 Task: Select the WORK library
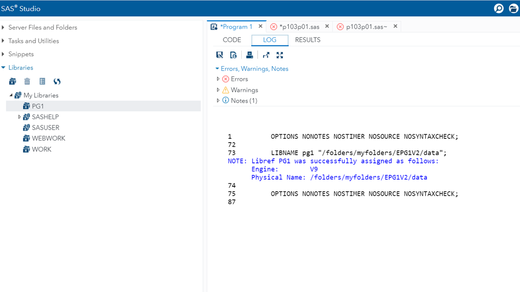click(41, 149)
